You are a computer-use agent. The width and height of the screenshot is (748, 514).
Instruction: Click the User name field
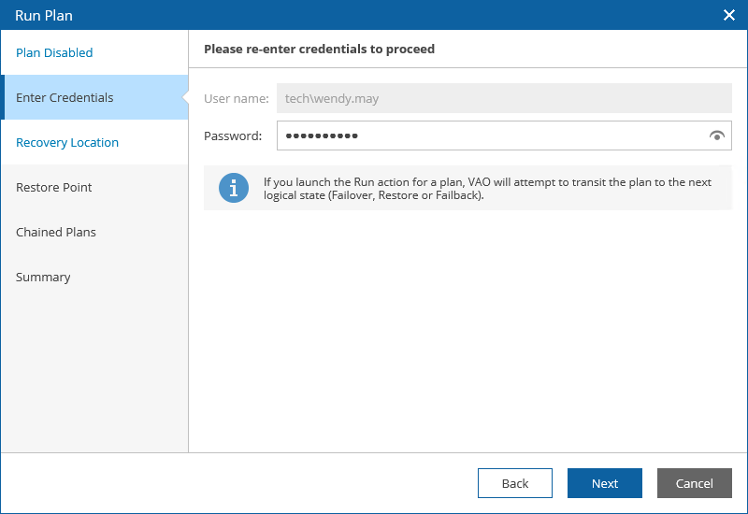point(503,99)
